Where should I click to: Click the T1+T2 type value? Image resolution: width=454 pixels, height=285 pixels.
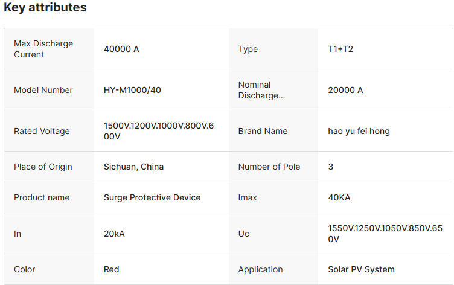[340, 49]
